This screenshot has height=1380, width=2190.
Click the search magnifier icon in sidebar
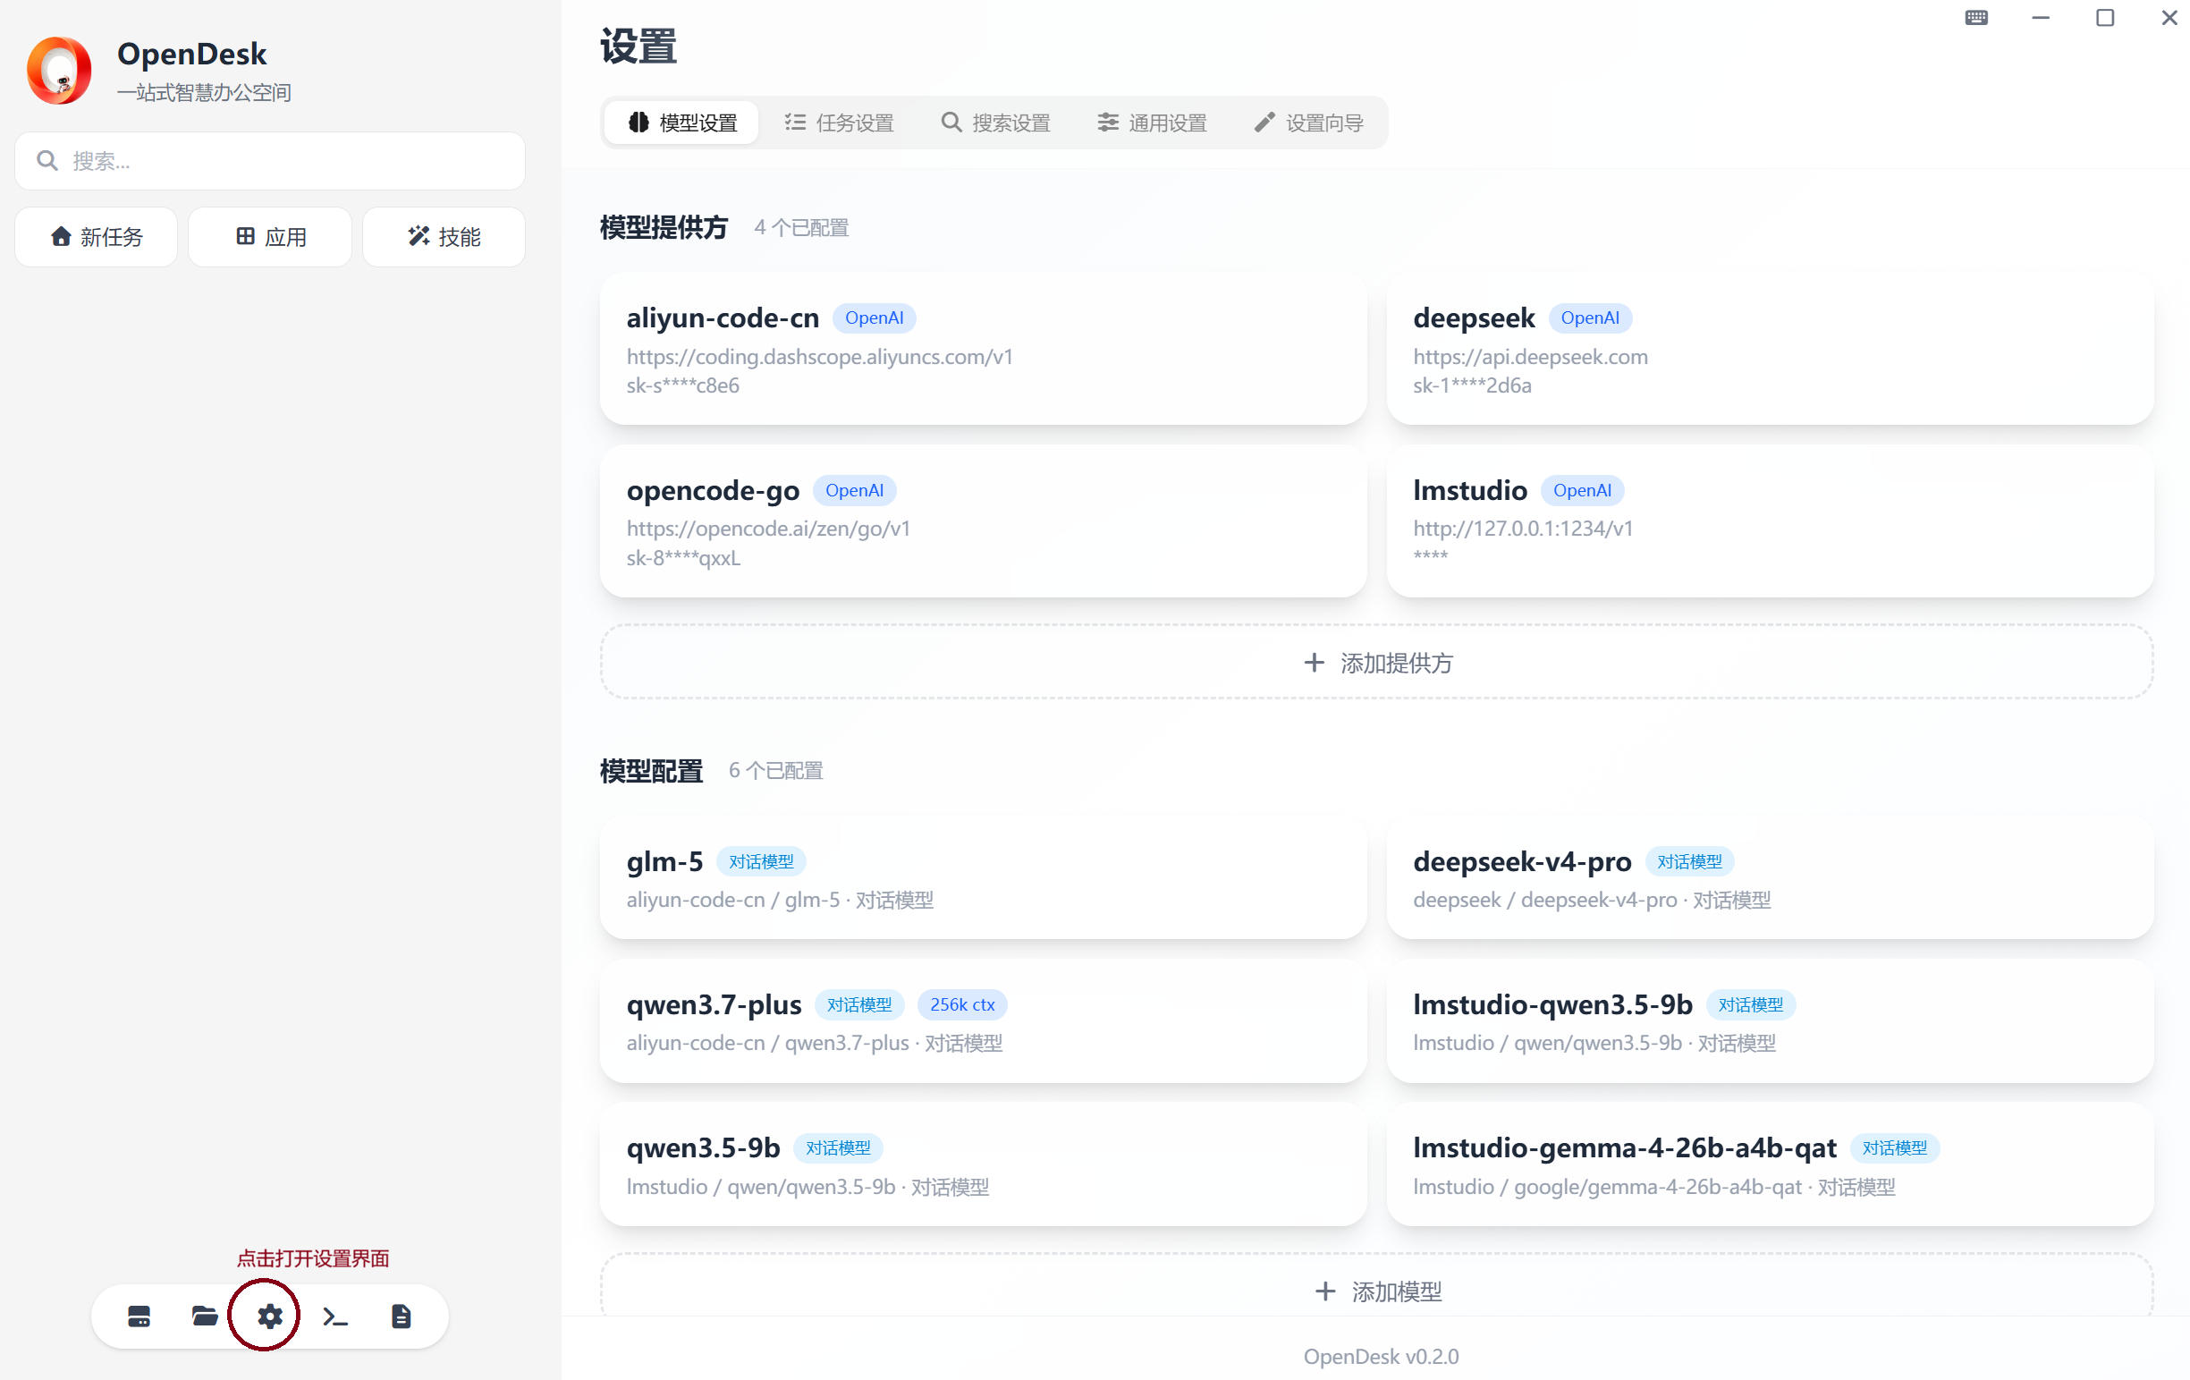click(x=47, y=161)
